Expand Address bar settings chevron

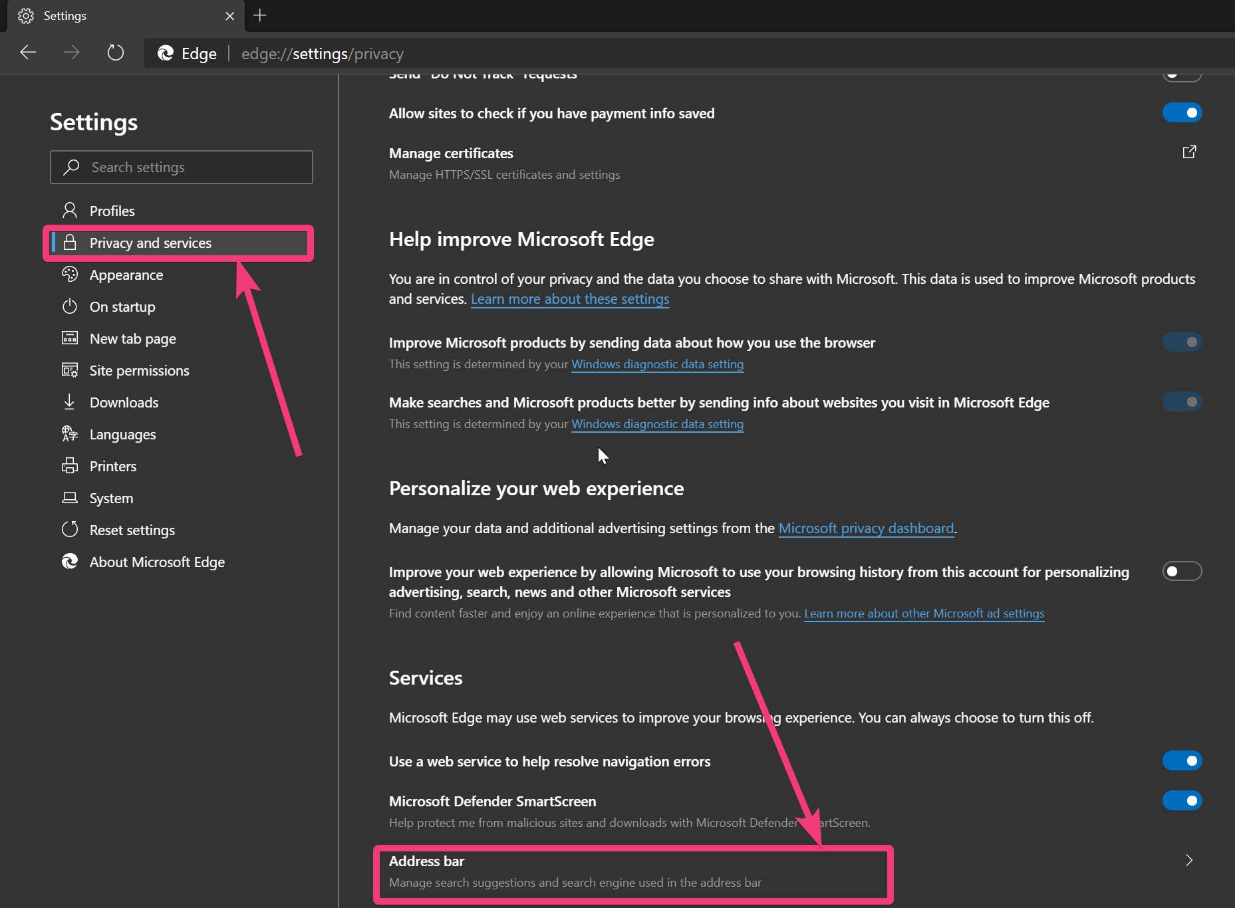click(x=1189, y=861)
